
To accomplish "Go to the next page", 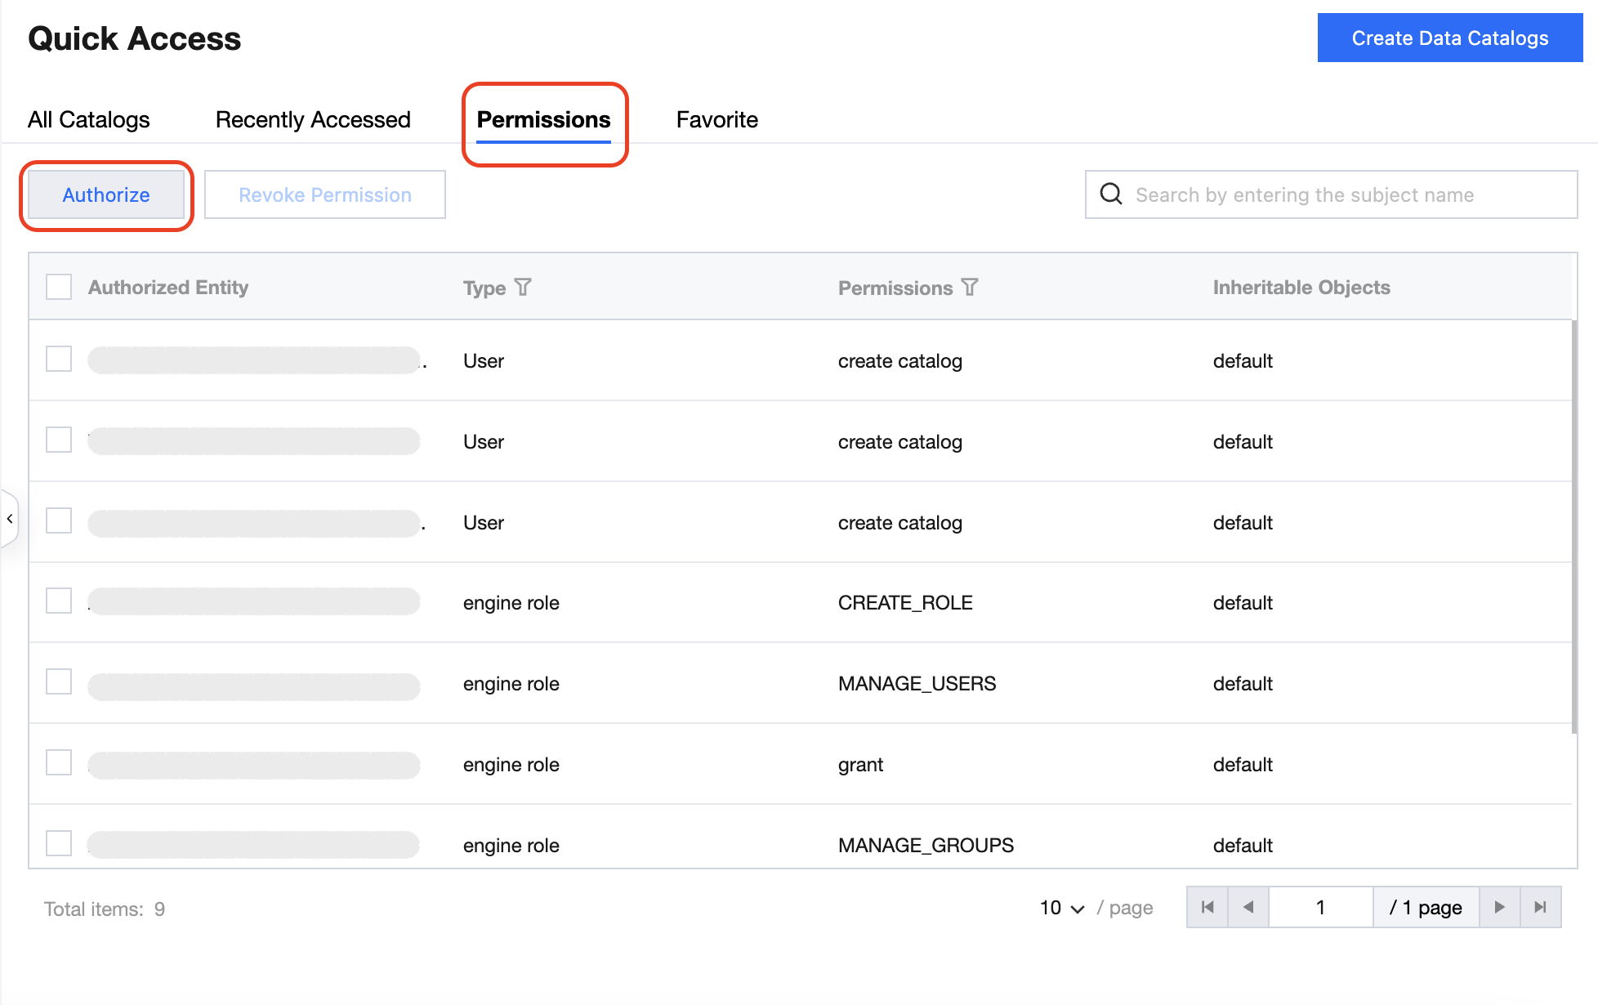I will point(1499,907).
